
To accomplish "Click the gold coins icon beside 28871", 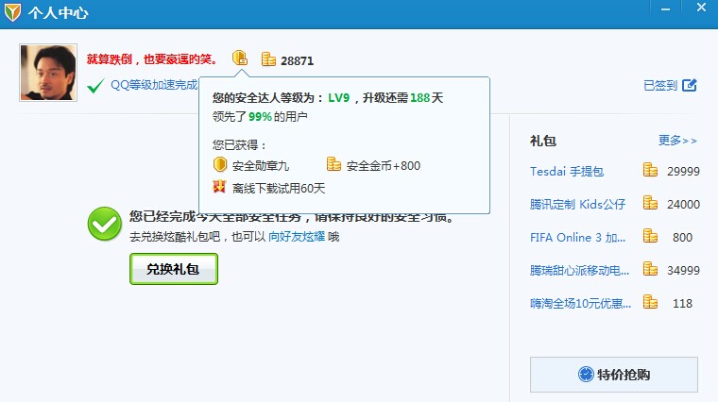I will 269,59.
